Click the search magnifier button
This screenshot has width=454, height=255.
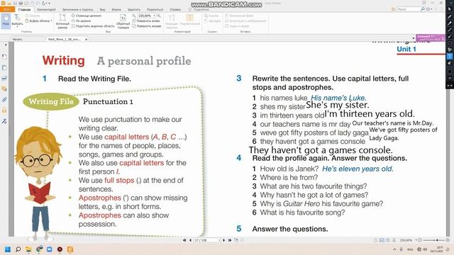(x=423, y=9)
